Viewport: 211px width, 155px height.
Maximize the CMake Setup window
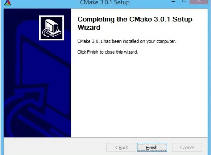click(x=184, y=1)
